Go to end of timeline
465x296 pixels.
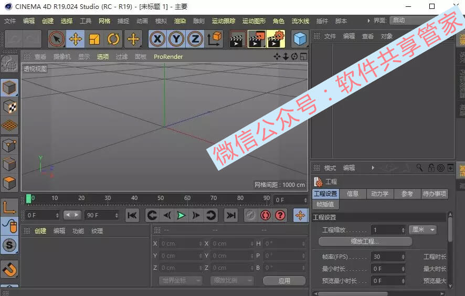point(231,215)
